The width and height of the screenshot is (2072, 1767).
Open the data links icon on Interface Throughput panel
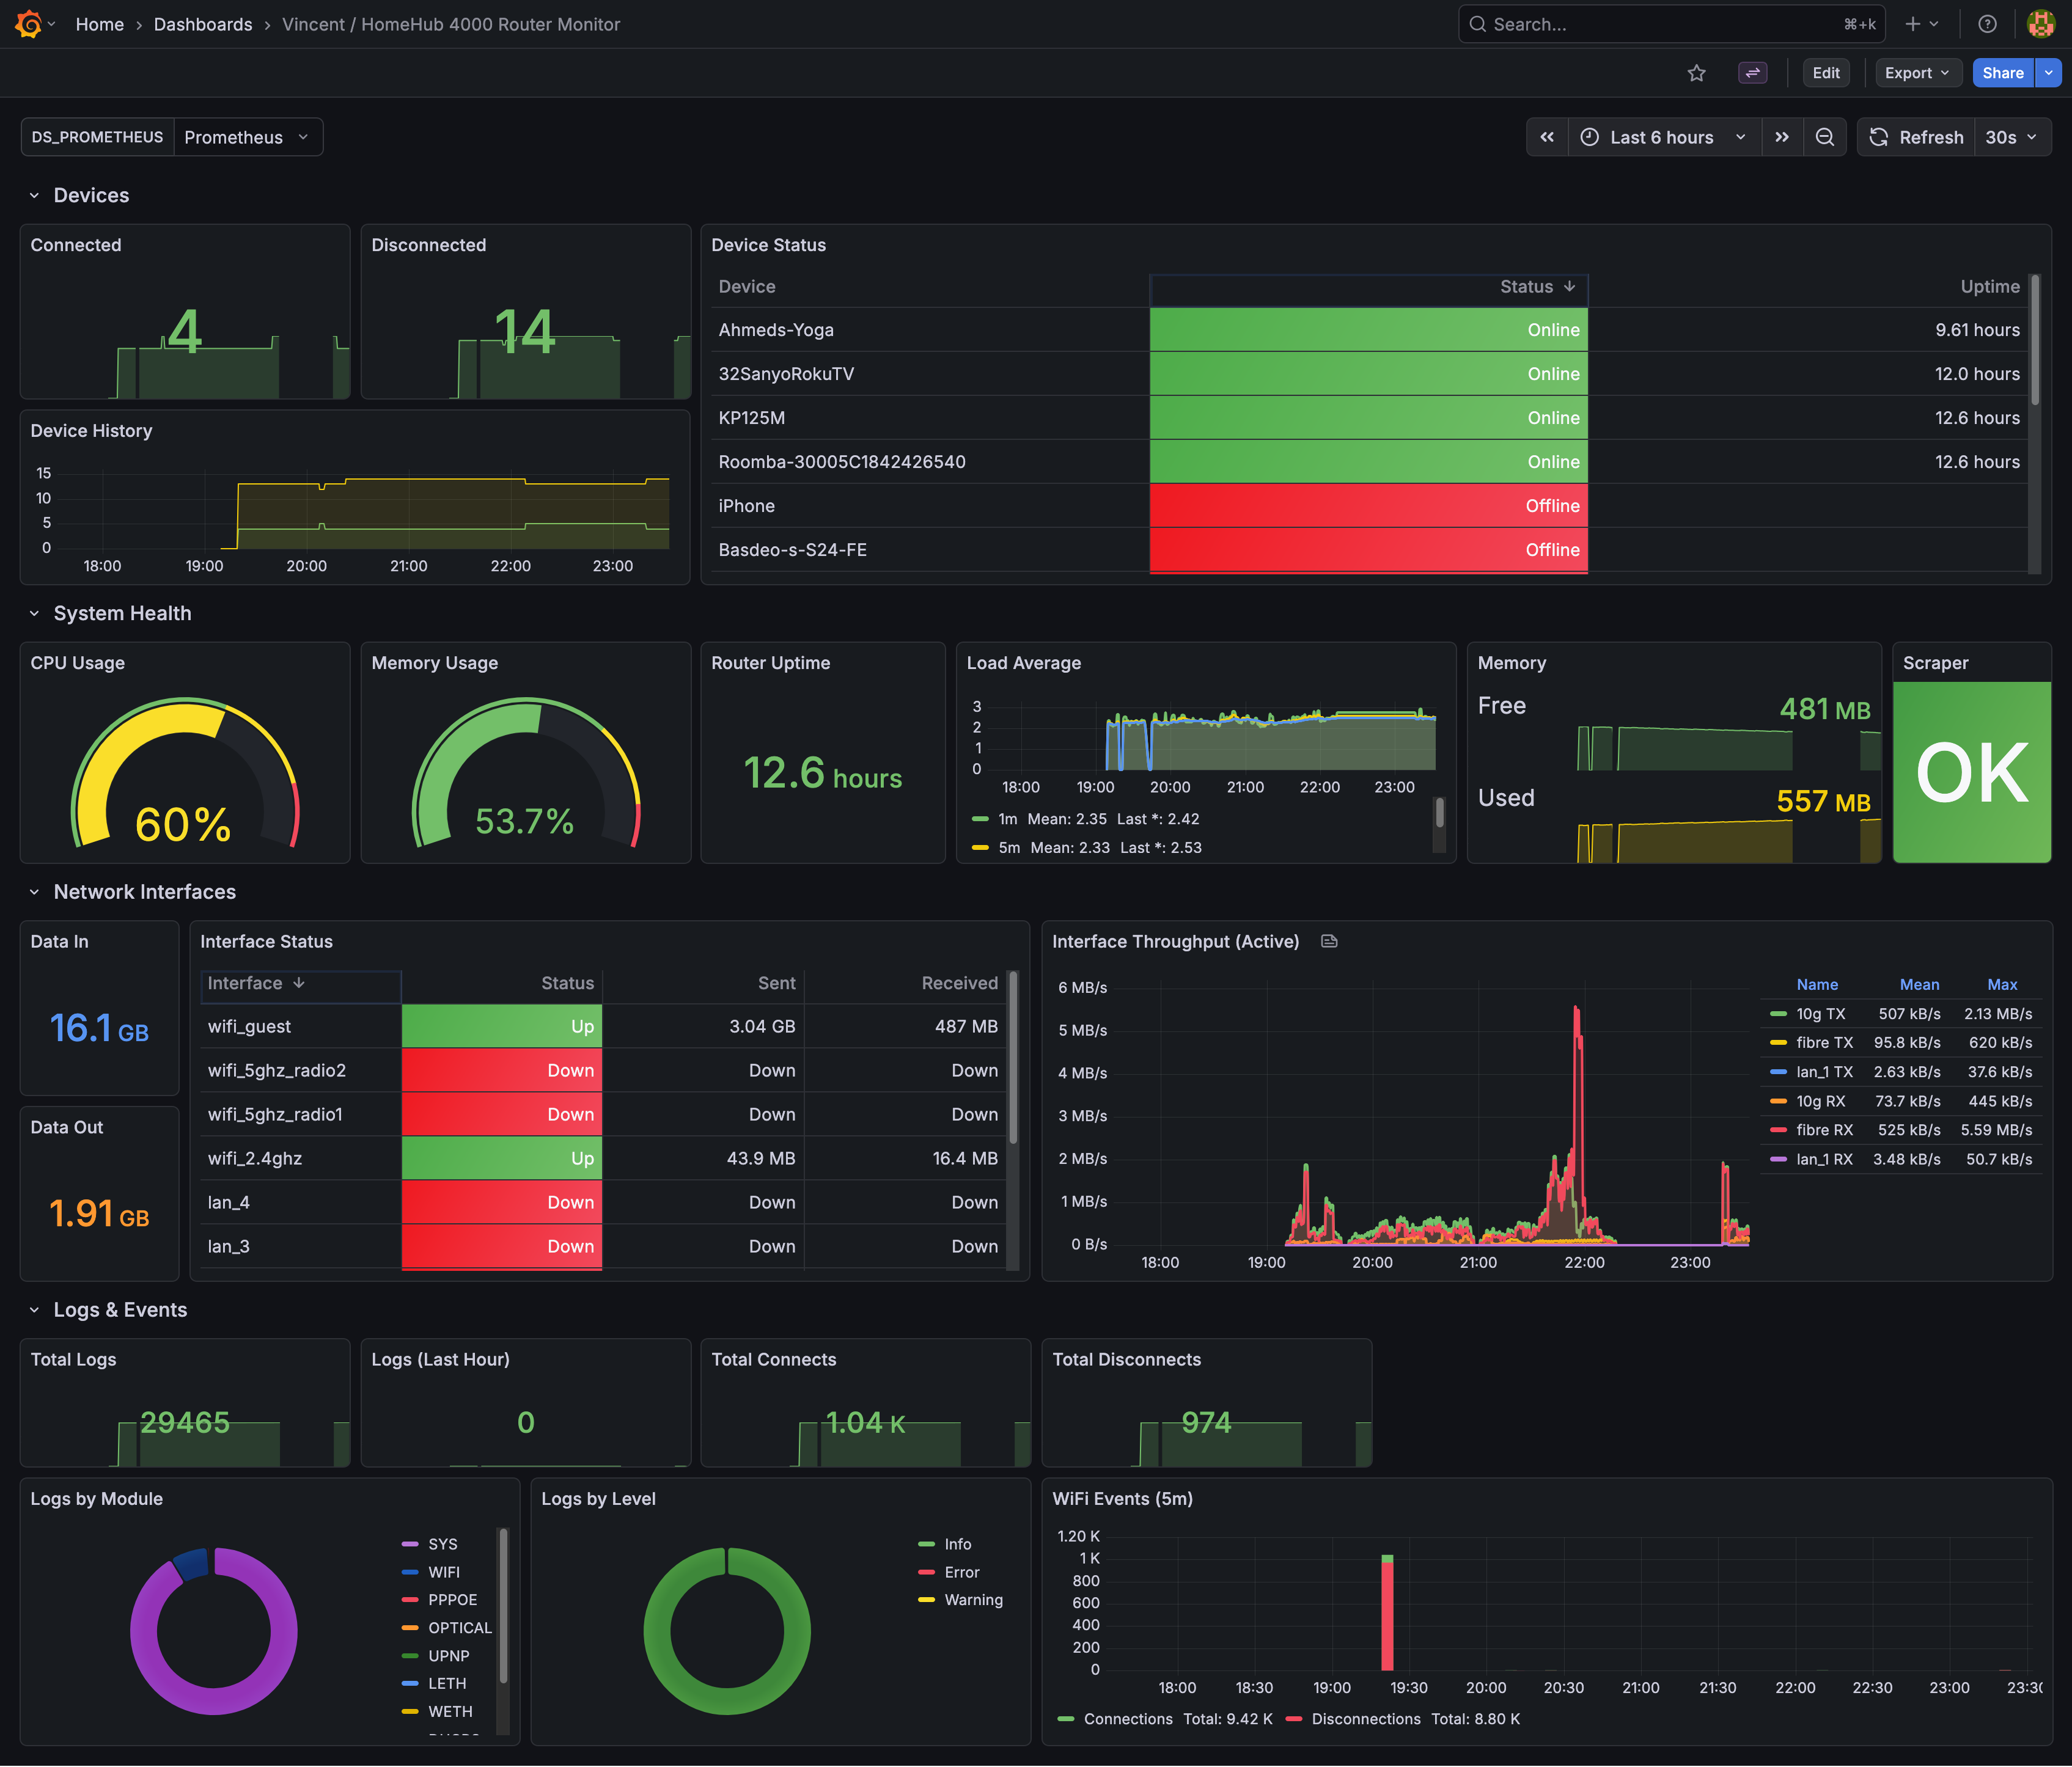click(1329, 940)
